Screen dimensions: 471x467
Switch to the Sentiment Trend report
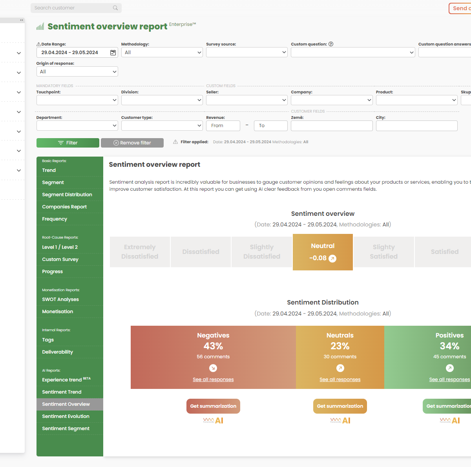[x=62, y=392]
